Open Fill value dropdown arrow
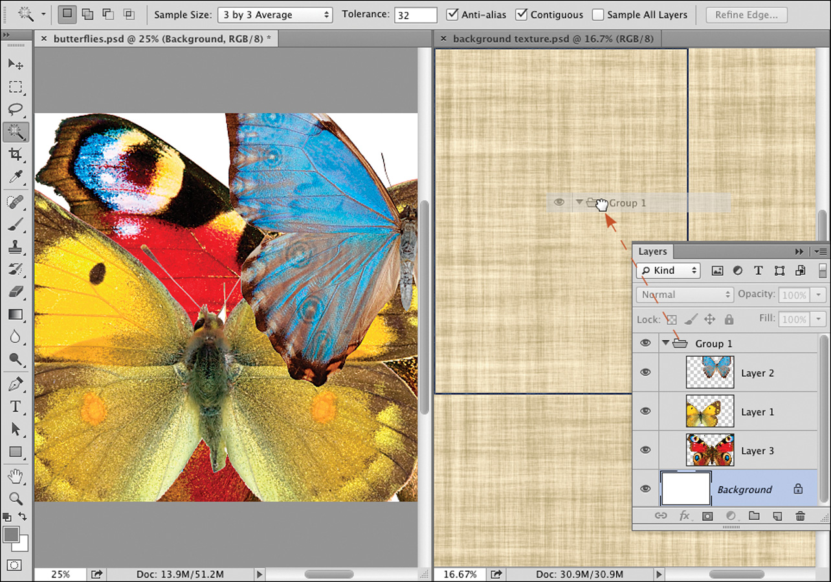Image resolution: width=831 pixels, height=582 pixels. click(x=818, y=319)
